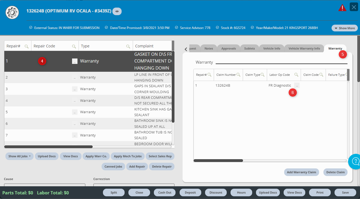Open the help chat bubble icon
Image resolution: width=360 pixels, height=199 pixels.
(355, 162)
